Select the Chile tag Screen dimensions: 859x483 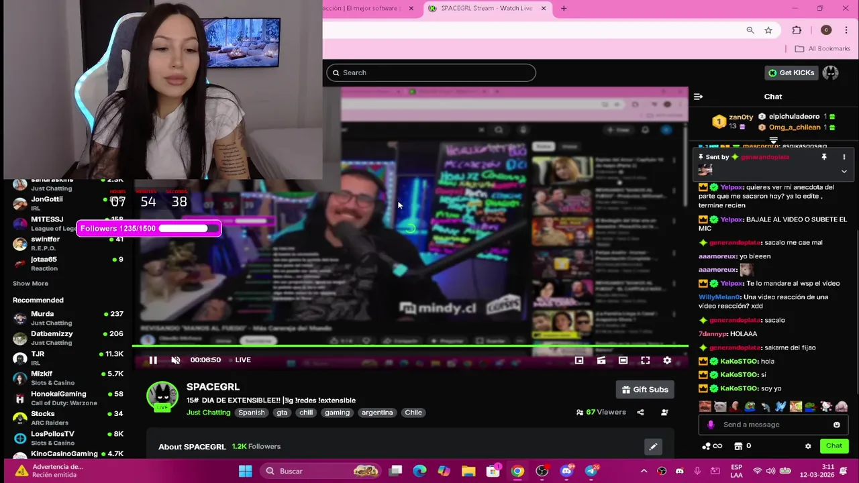tap(413, 413)
